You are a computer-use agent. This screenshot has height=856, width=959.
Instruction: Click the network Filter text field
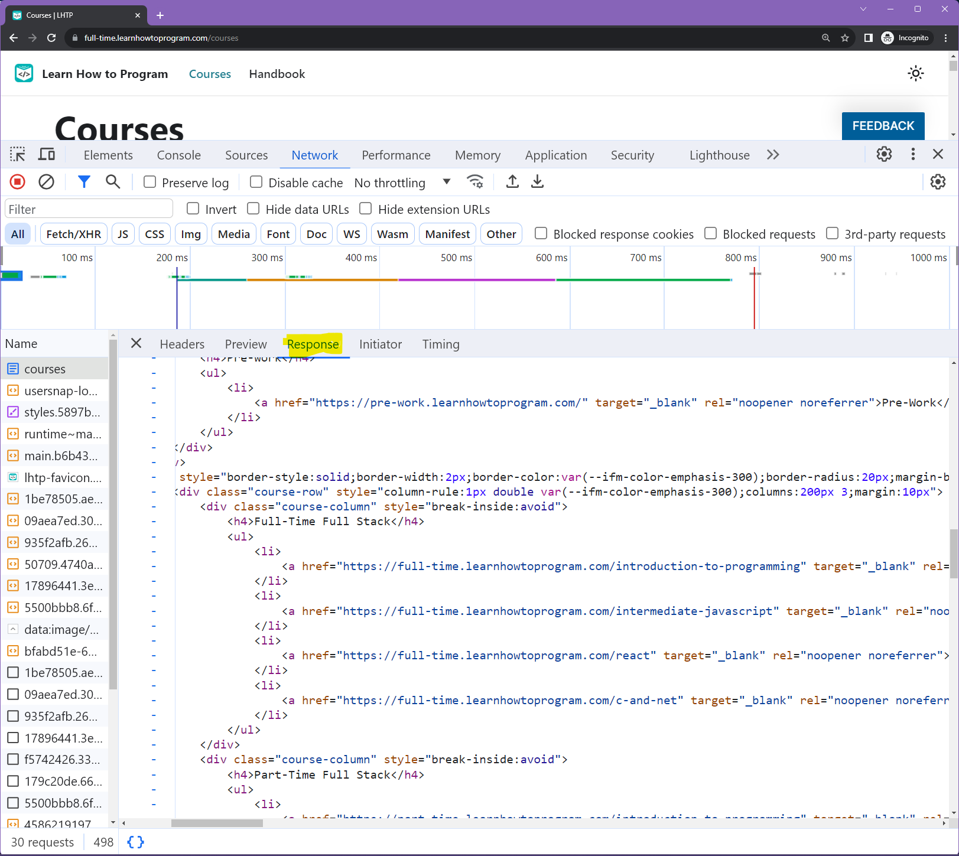tap(89, 209)
